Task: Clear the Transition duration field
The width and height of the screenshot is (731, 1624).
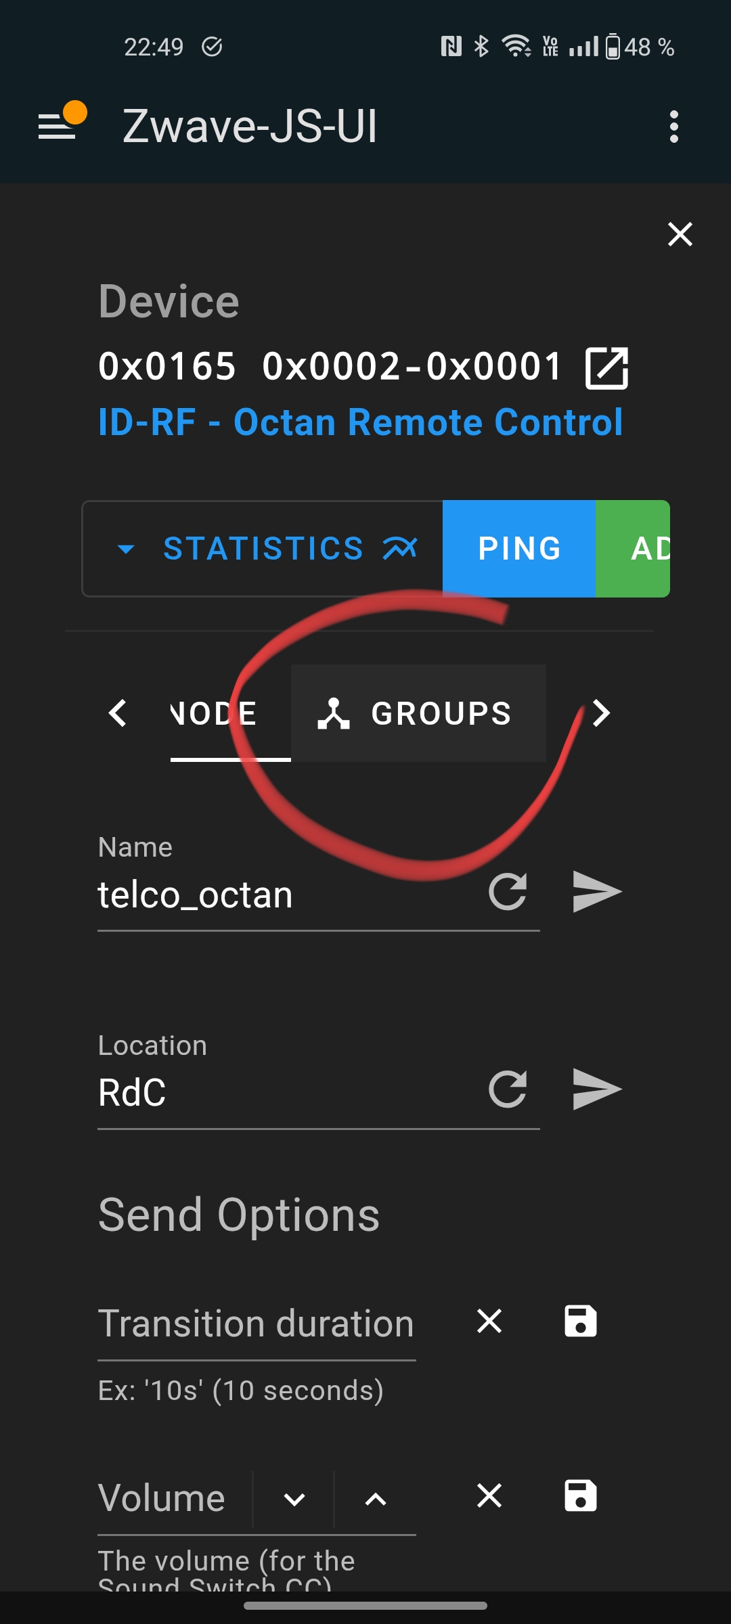Action: tap(489, 1321)
